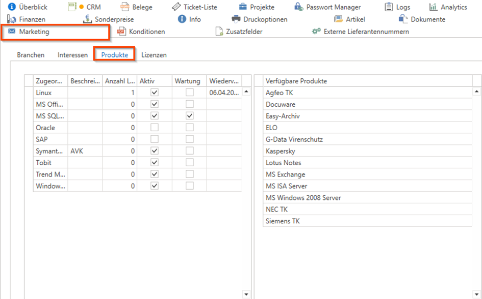Enable the Aktiv checkbox for Oracle
Viewport: 482px width, 299px height.
tap(155, 128)
